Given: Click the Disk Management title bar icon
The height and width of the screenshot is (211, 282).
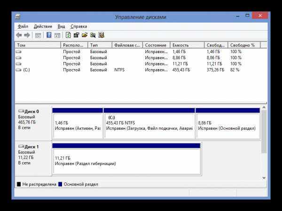Looking at the screenshot, I should point(18,17).
